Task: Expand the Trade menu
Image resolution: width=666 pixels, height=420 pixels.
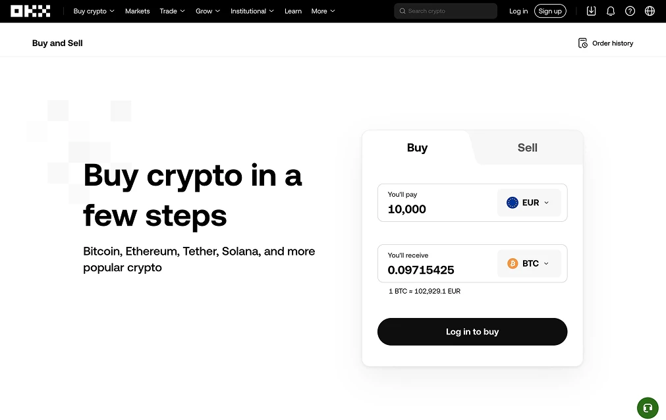Action: pyautogui.click(x=172, y=11)
